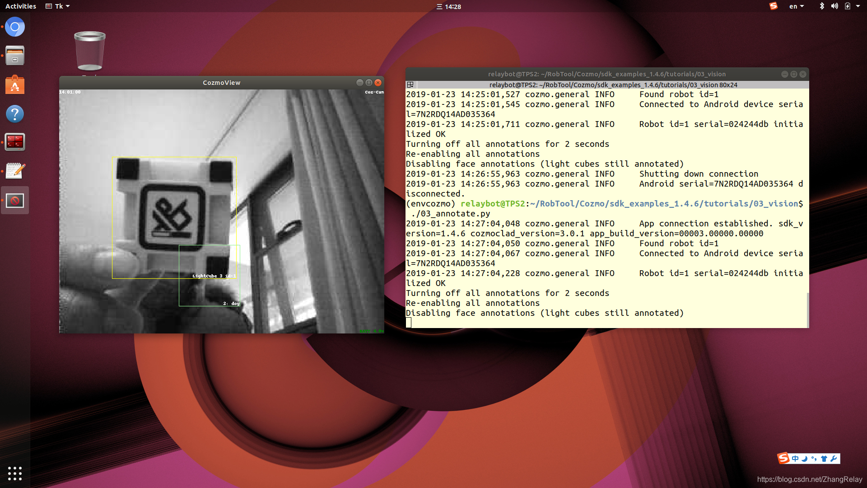
Task: Open the Trash desktop icon
Action: (89, 51)
